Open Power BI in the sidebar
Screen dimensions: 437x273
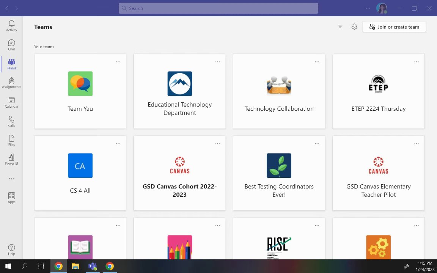tap(11, 160)
